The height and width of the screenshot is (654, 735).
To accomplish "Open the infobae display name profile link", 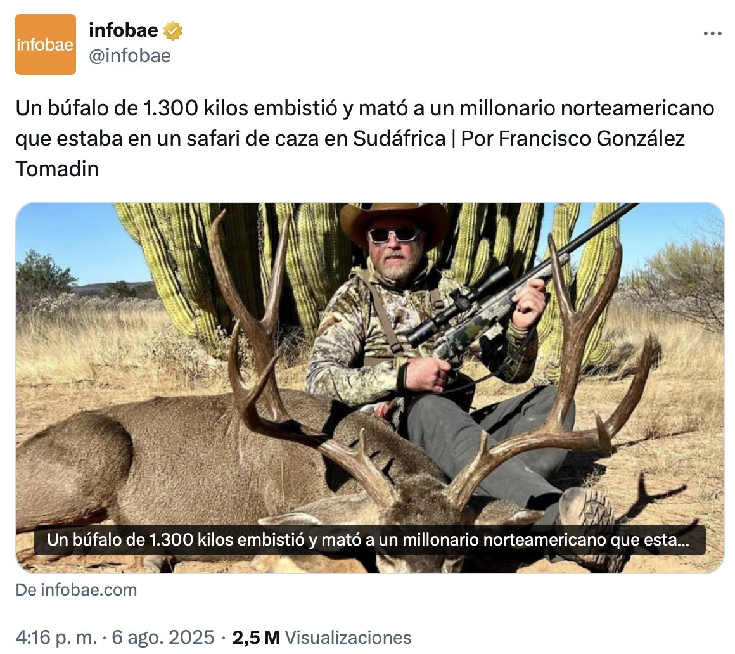I will [x=124, y=30].
